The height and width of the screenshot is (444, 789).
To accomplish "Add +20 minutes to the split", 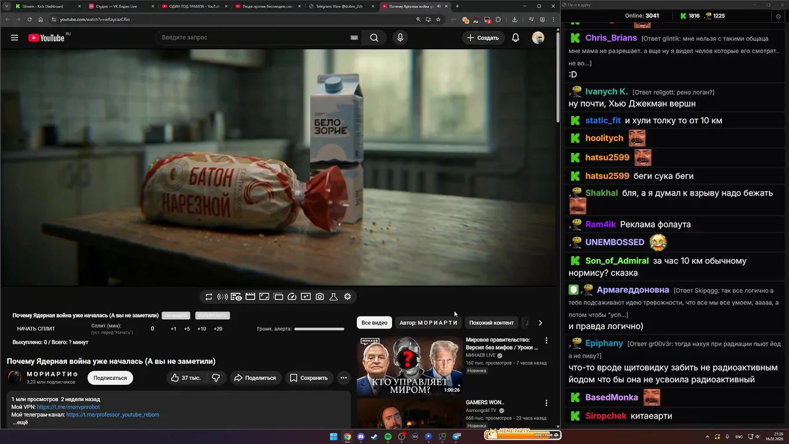I will [x=218, y=329].
